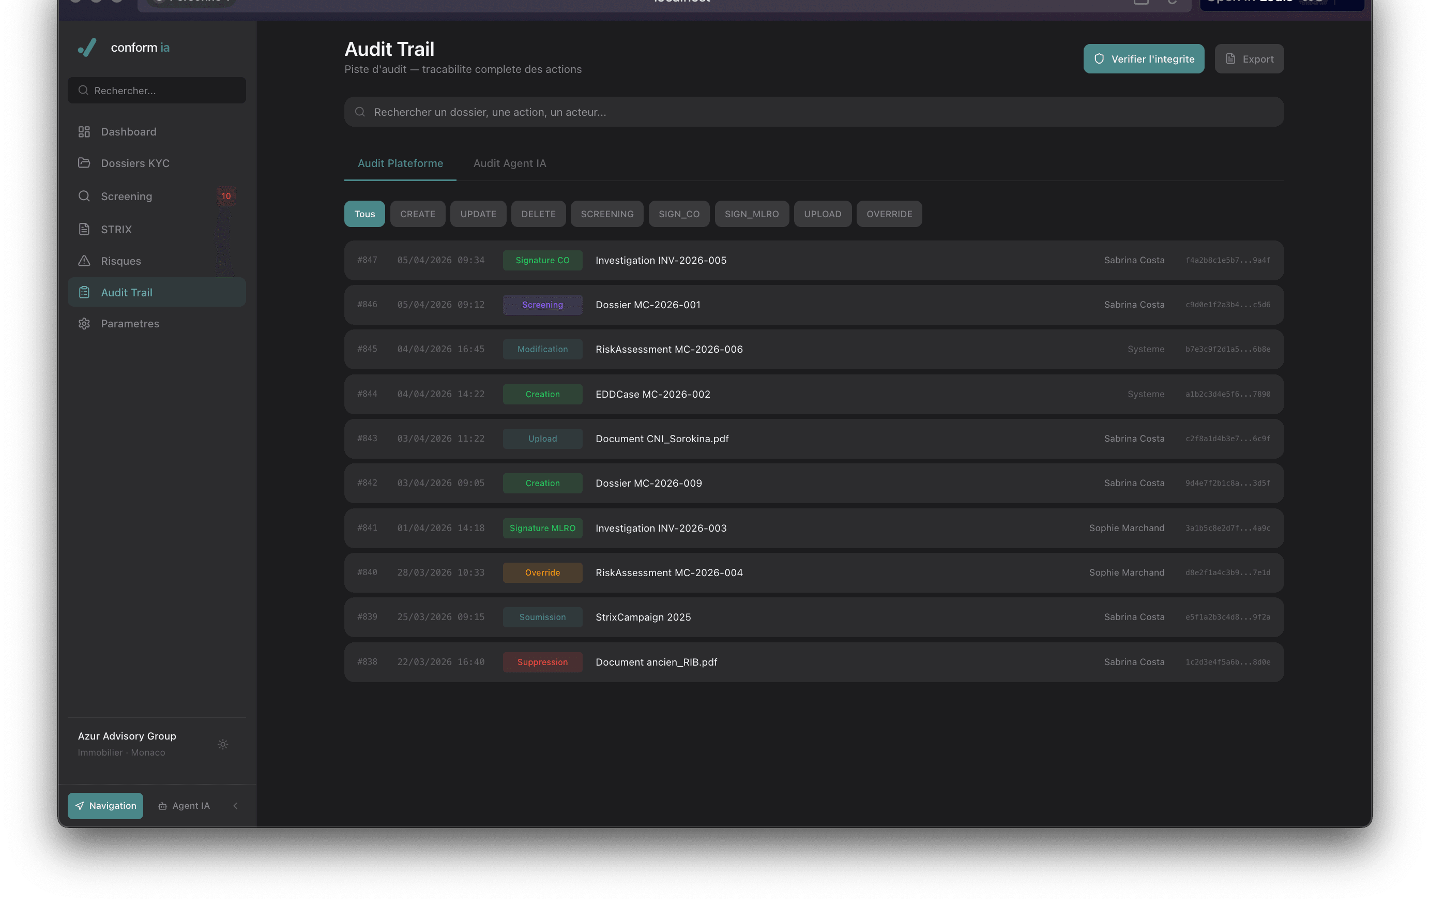Click the audit search field
1430x904 pixels.
(814, 112)
